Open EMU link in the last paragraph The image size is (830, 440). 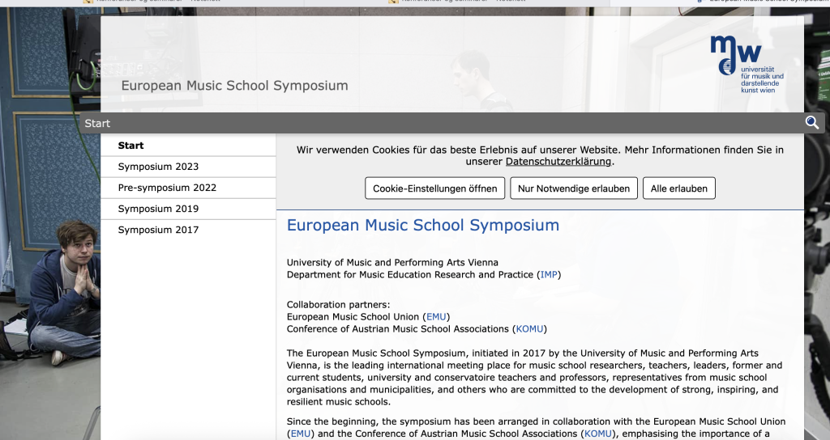pos(300,434)
